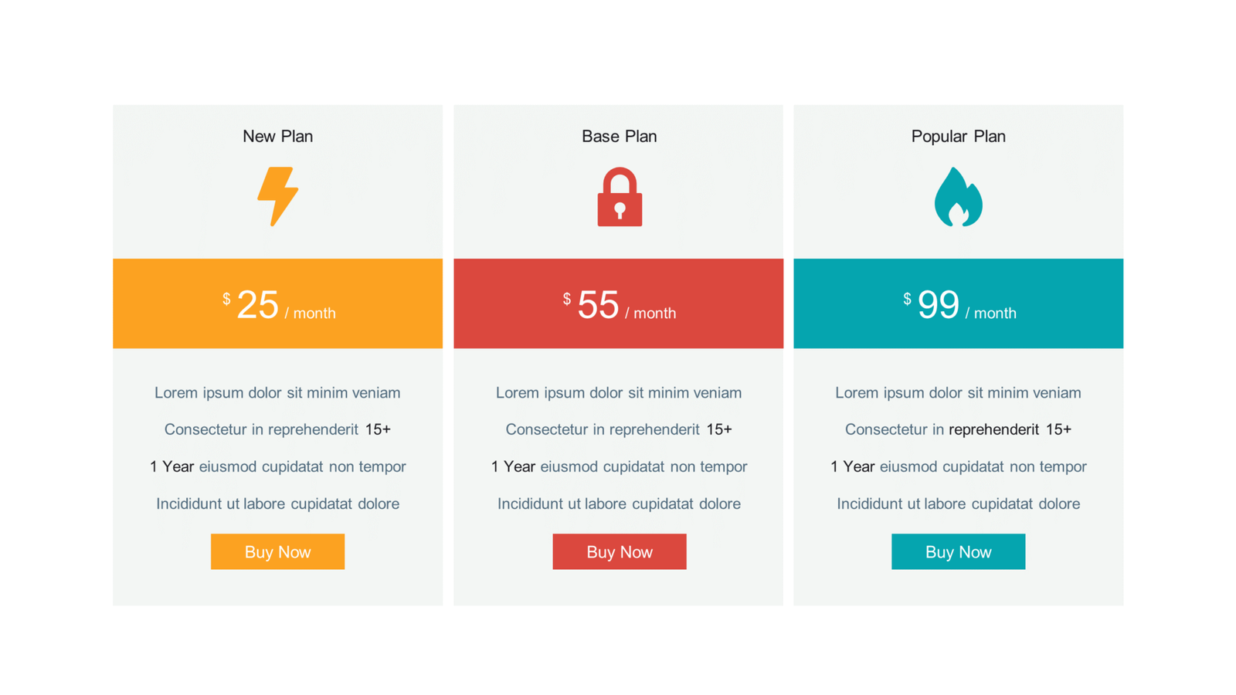
Task: Click Buy Now under the Popular Plan
Action: coord(958,551)
